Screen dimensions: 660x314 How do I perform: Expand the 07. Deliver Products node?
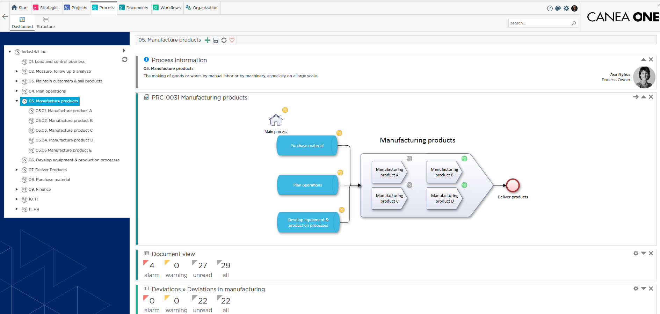coord(16,170)
